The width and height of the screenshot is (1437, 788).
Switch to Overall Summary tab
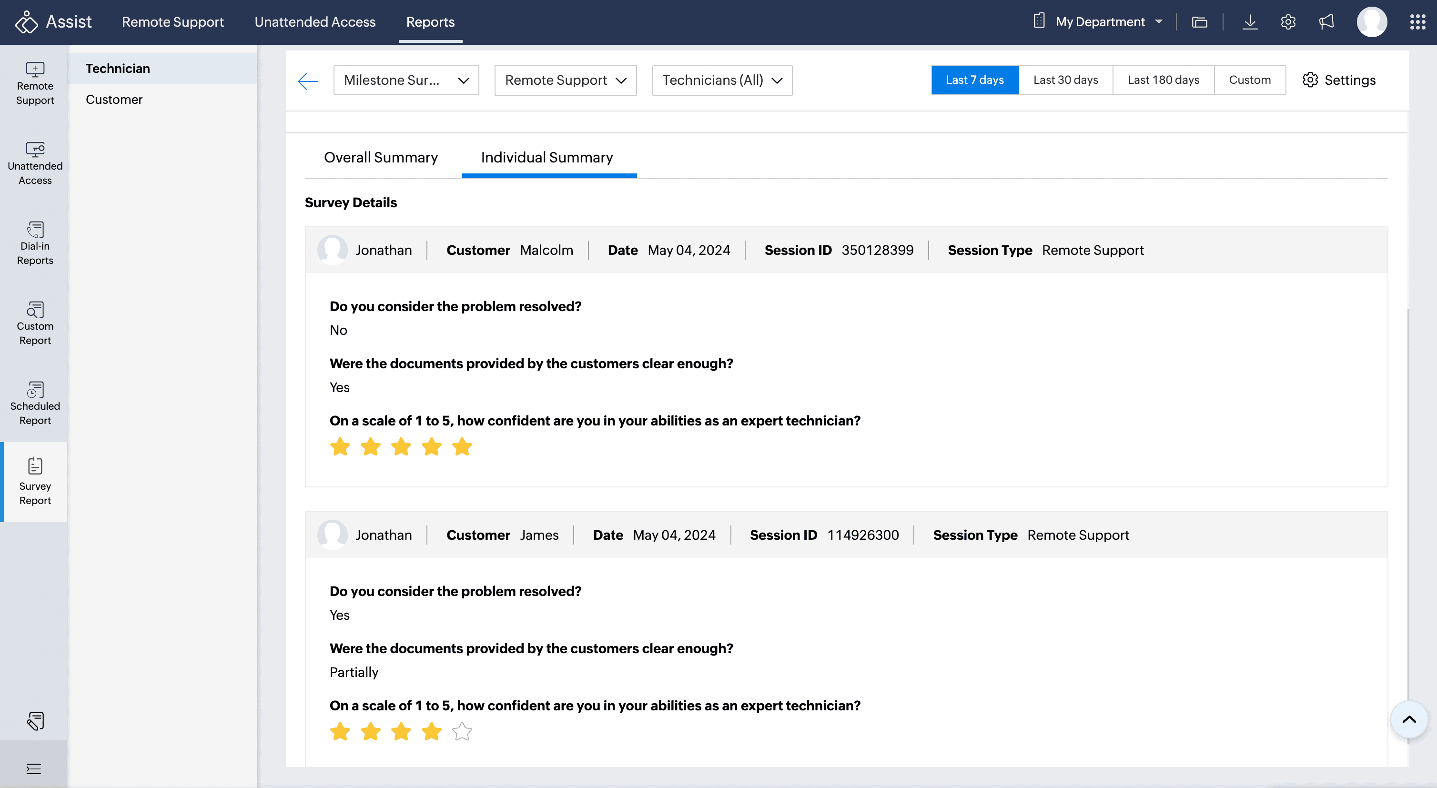coord(380,158)
